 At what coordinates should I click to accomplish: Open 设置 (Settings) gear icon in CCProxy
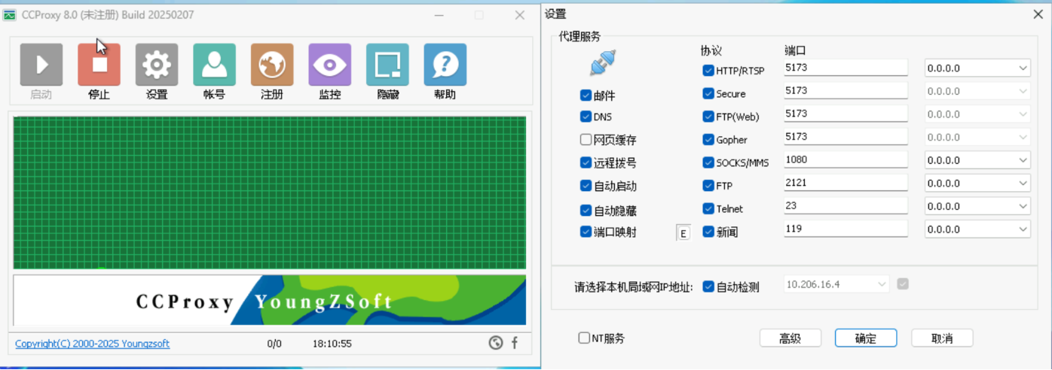click(x=157, y=65)
